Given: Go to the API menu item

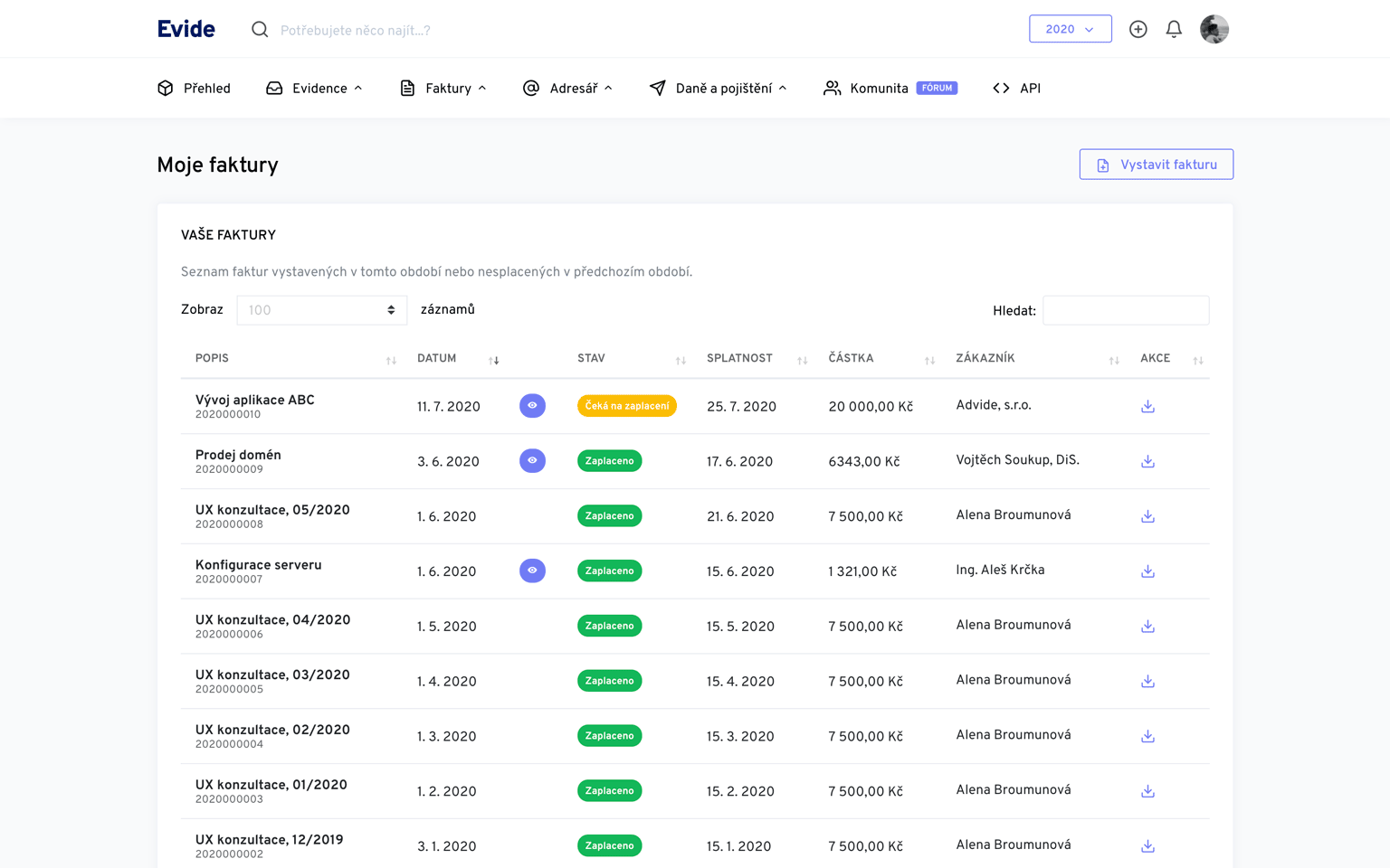Looking at the screenshot, I should [x=1017, y=89].
